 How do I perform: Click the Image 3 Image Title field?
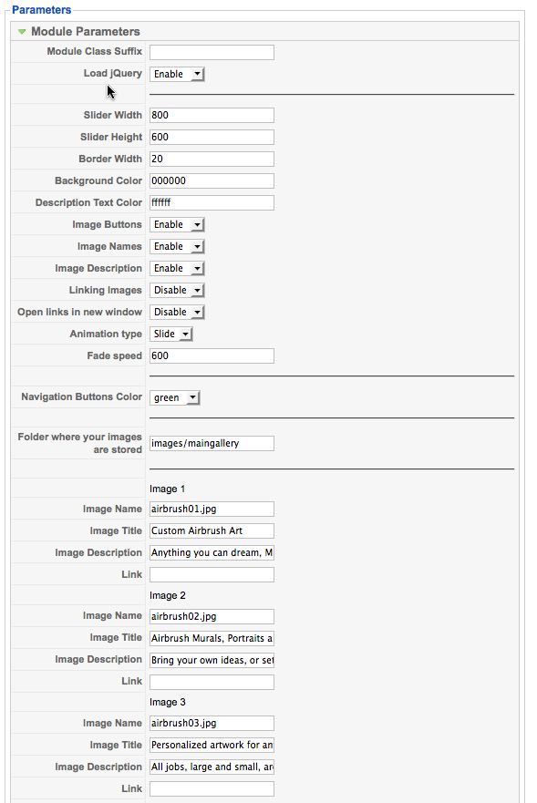point(212,746)
